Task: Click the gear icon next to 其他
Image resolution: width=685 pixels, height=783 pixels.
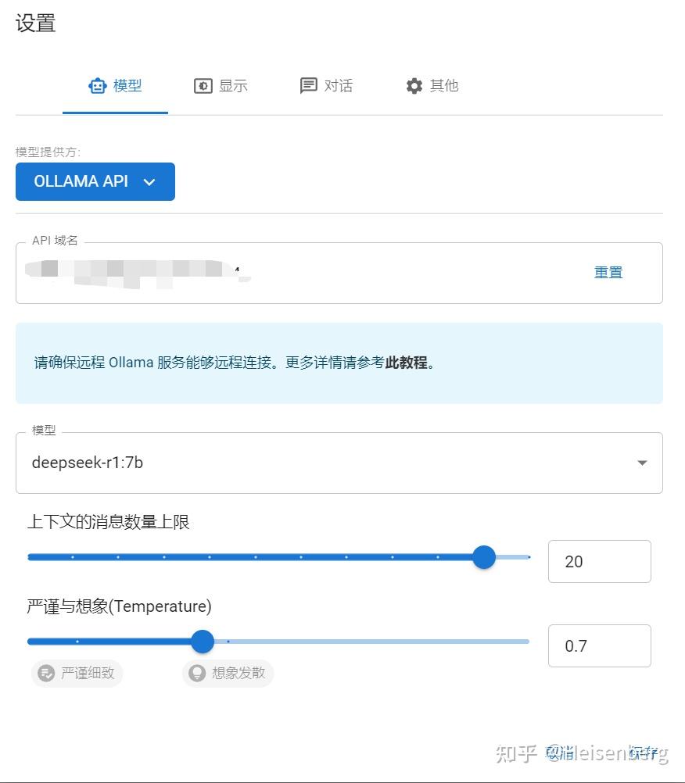Action: [414, 86]
